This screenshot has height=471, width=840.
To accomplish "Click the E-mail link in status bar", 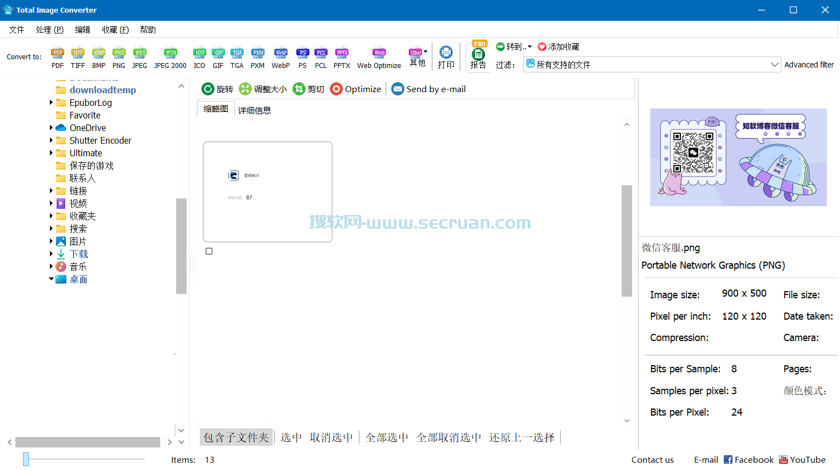I will point(706,459).
